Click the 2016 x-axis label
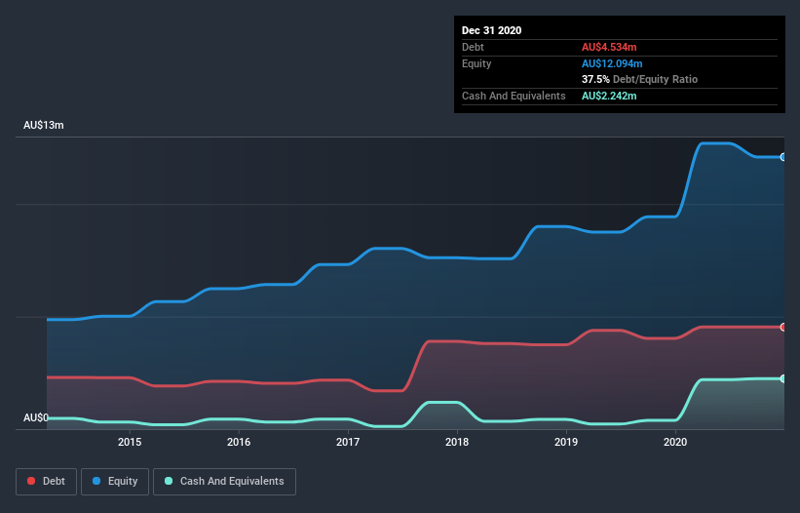 pos(239,442)
